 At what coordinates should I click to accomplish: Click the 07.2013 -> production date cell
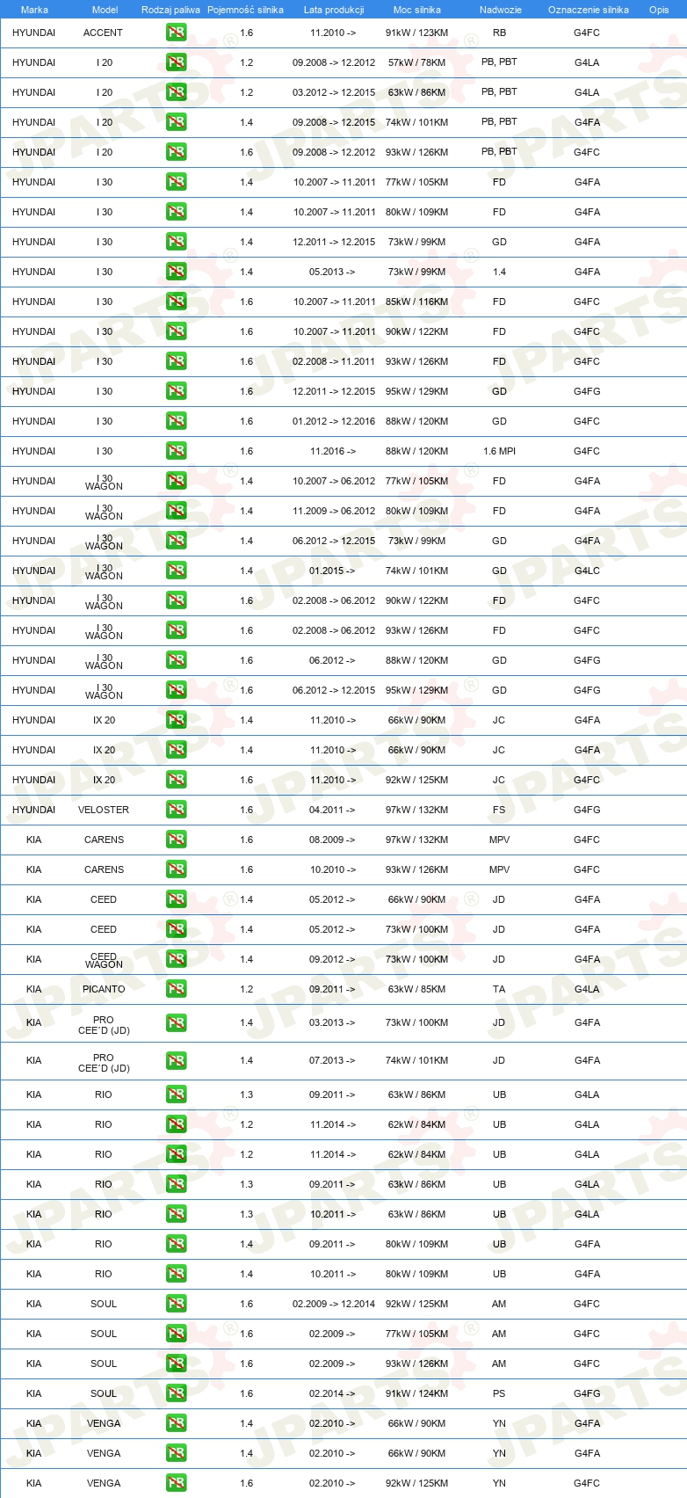click(333, 1060)
